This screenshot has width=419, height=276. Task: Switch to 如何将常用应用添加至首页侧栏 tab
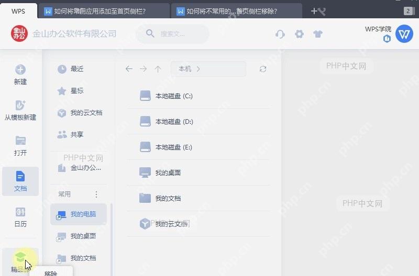click(x=104, y=11)
